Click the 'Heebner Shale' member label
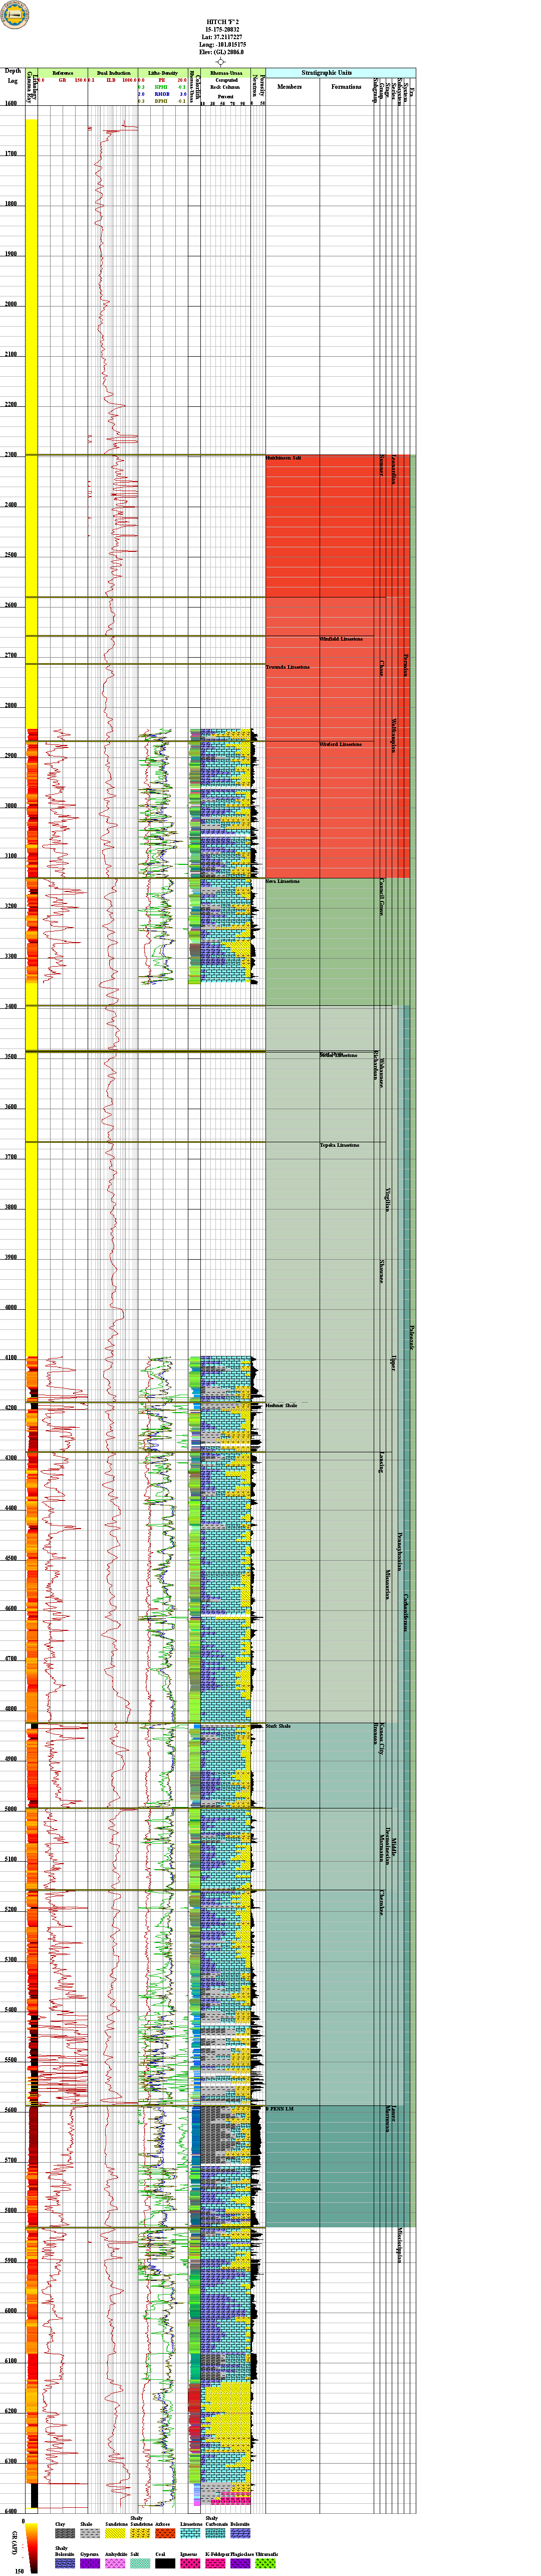This screenshot has width=541, height=2576. click(x=282, y=1405)
